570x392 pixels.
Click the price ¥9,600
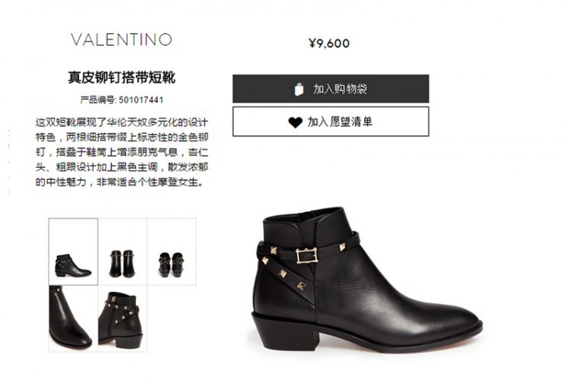coord(329,43)
